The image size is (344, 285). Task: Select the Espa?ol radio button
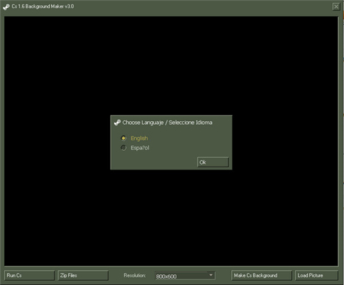(x=123, y=148)
